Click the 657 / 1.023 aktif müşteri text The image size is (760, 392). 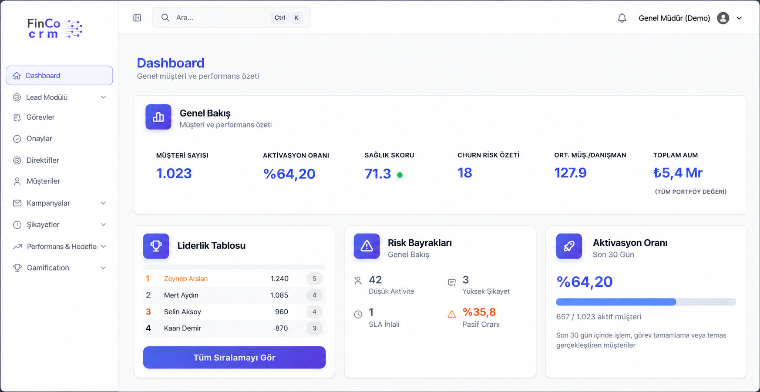pos(599,317)
